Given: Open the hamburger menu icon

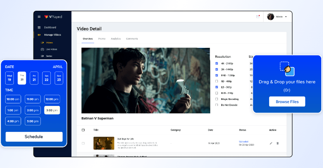Looking at the screenshot, I should tap(39, 17).
